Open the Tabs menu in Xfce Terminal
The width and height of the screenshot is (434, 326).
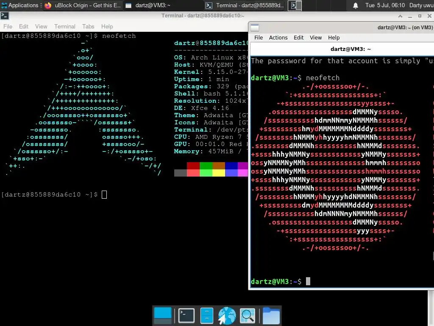pos(88,26)
